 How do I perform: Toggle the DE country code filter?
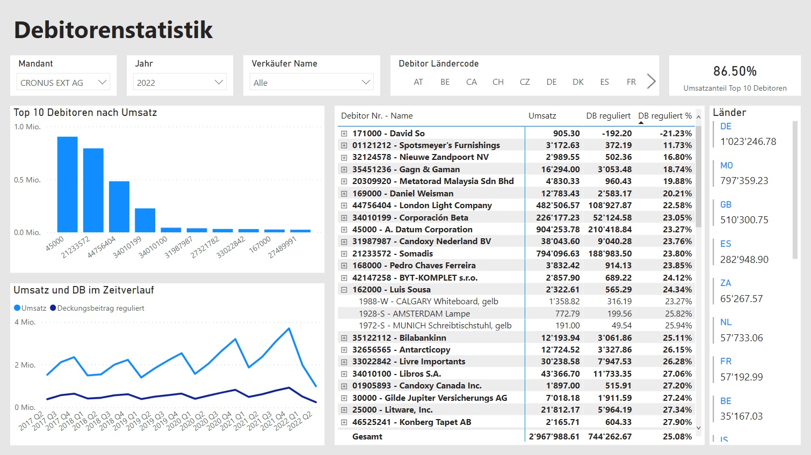tap(551, 82)
